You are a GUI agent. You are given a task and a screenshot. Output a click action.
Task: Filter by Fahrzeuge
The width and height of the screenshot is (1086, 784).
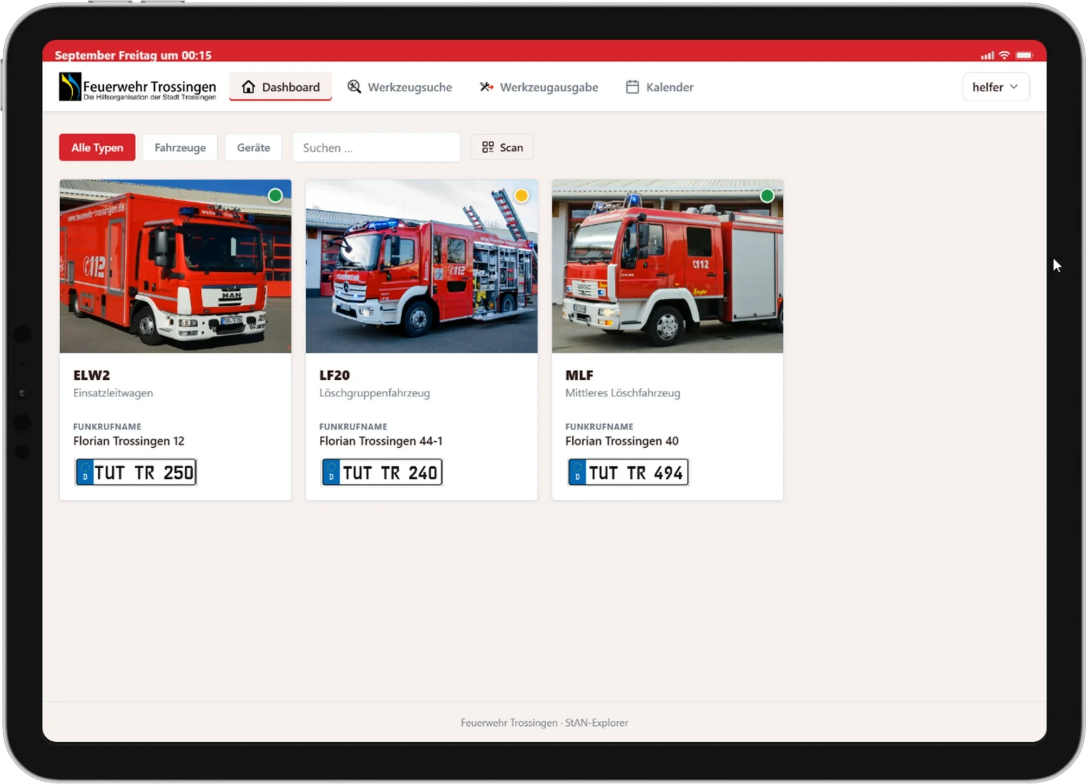[180, 147]
